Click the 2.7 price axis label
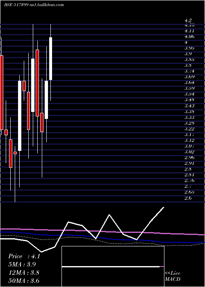Viewport: 205px width, 287px height. click(x=188, y=186)
